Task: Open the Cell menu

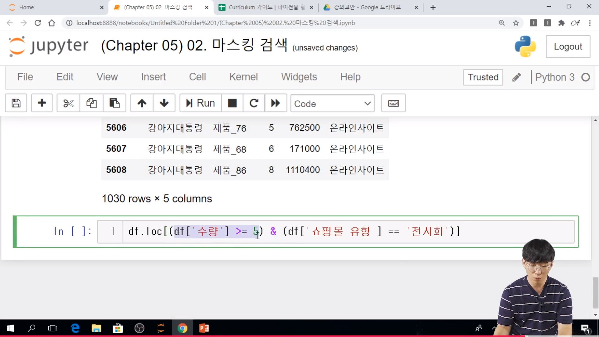Action: coord(197,77)
